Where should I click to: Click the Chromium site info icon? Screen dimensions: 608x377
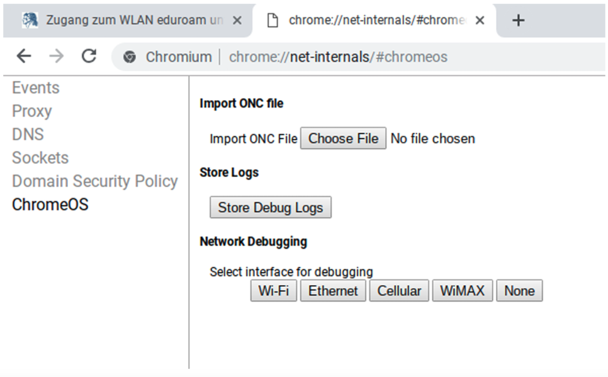(x=130, y=57)
